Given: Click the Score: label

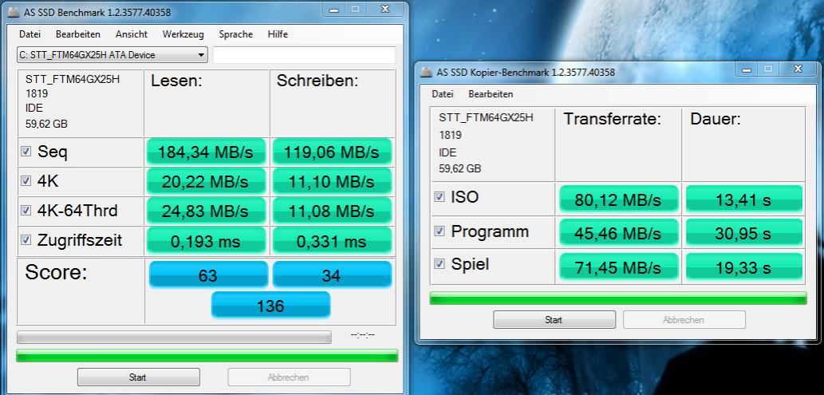Looking at the screenshot, I should (x=56, y=272).
